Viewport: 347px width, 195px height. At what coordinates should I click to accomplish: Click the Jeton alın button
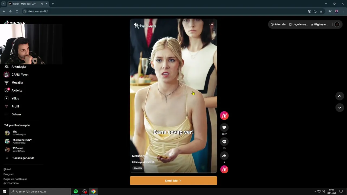pyautogui.click(x=278, y=24)
